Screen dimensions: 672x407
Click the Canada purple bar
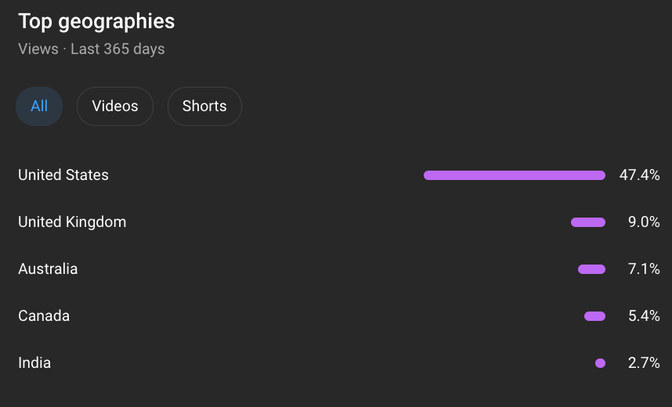point(595,316)
